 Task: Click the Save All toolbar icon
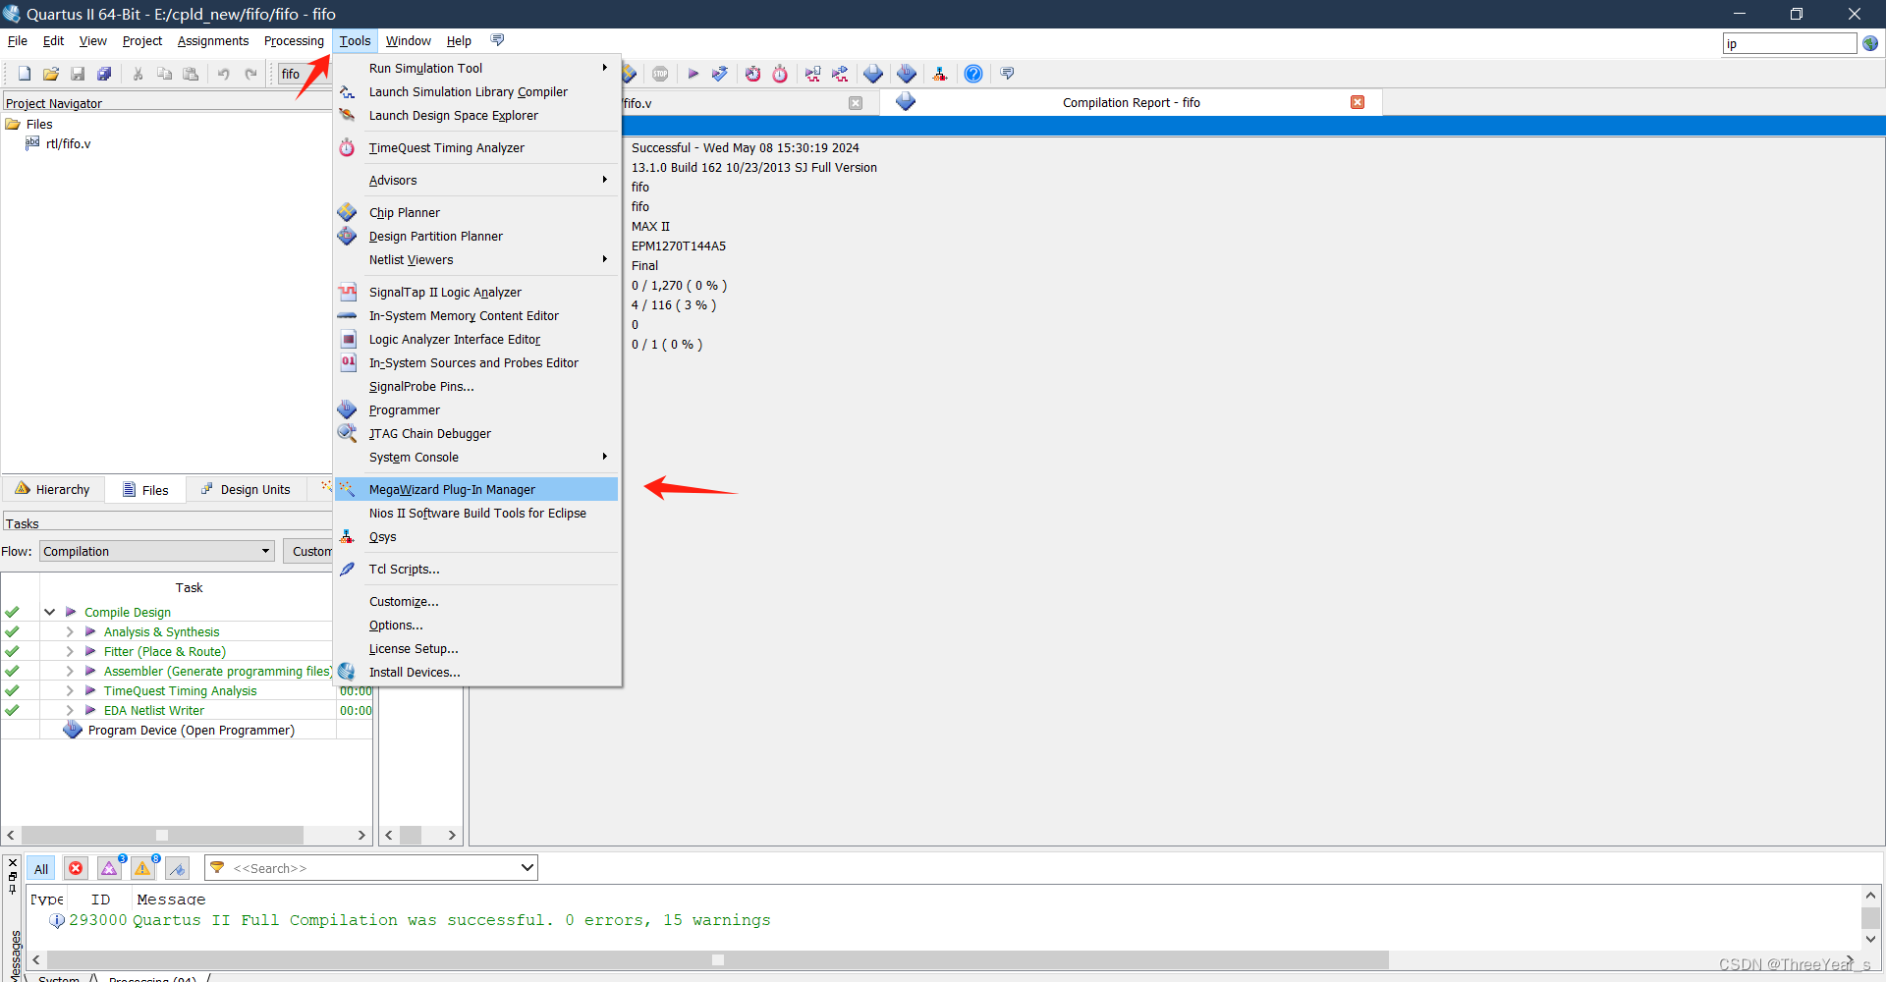coord(104,74)
